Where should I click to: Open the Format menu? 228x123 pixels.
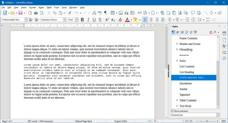[x=32, y=7]
